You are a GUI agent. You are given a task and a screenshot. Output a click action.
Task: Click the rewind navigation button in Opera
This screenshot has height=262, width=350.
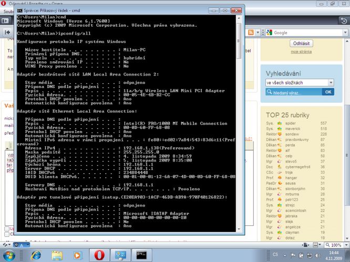coord(7,32)
